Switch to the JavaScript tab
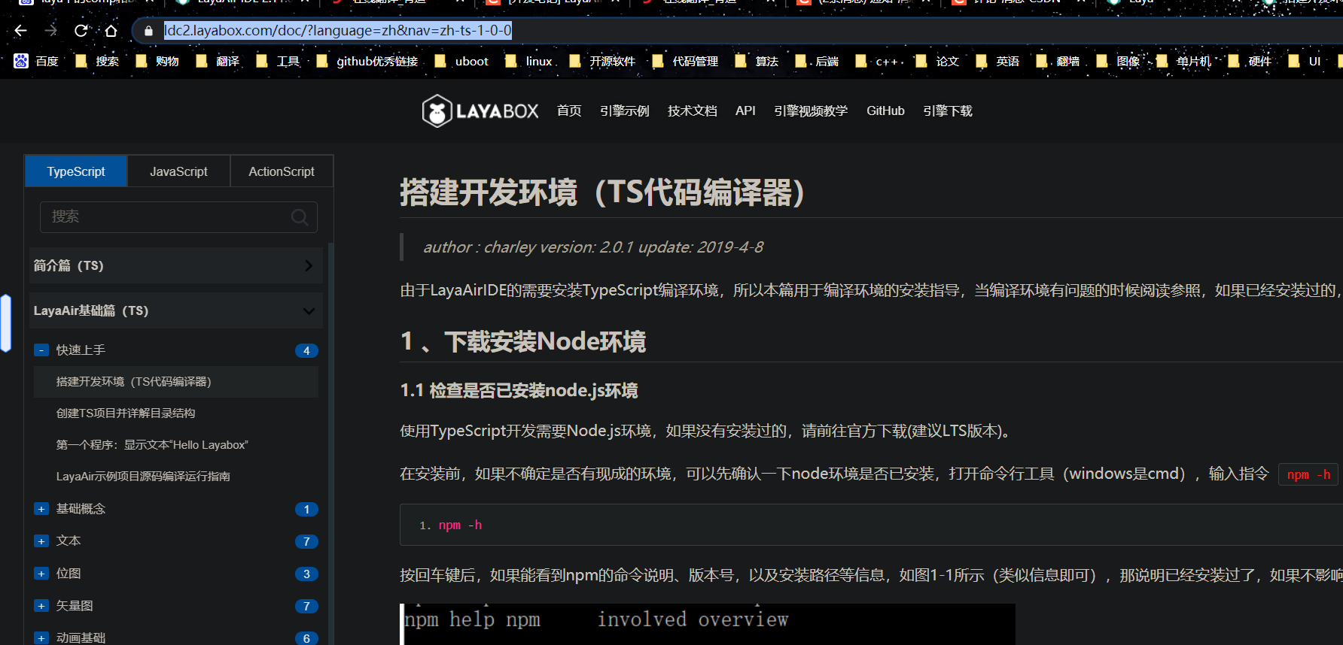Image resolution: width=1343 pixels, height=645 pixels. click(178, 171)
